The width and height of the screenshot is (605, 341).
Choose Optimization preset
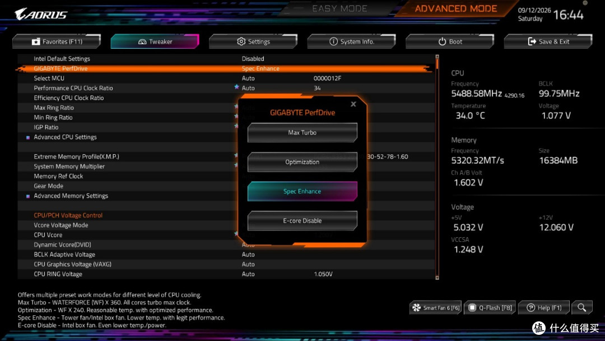tap(302, 162)
